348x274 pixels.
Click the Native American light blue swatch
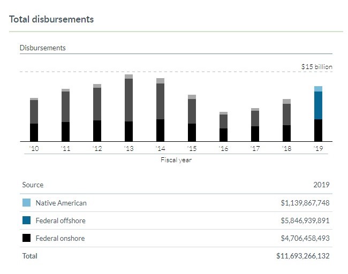[26, 203]
